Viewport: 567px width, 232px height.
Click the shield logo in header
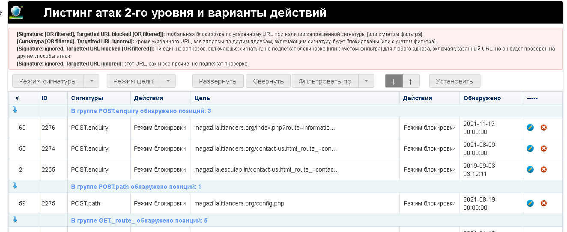16,12
